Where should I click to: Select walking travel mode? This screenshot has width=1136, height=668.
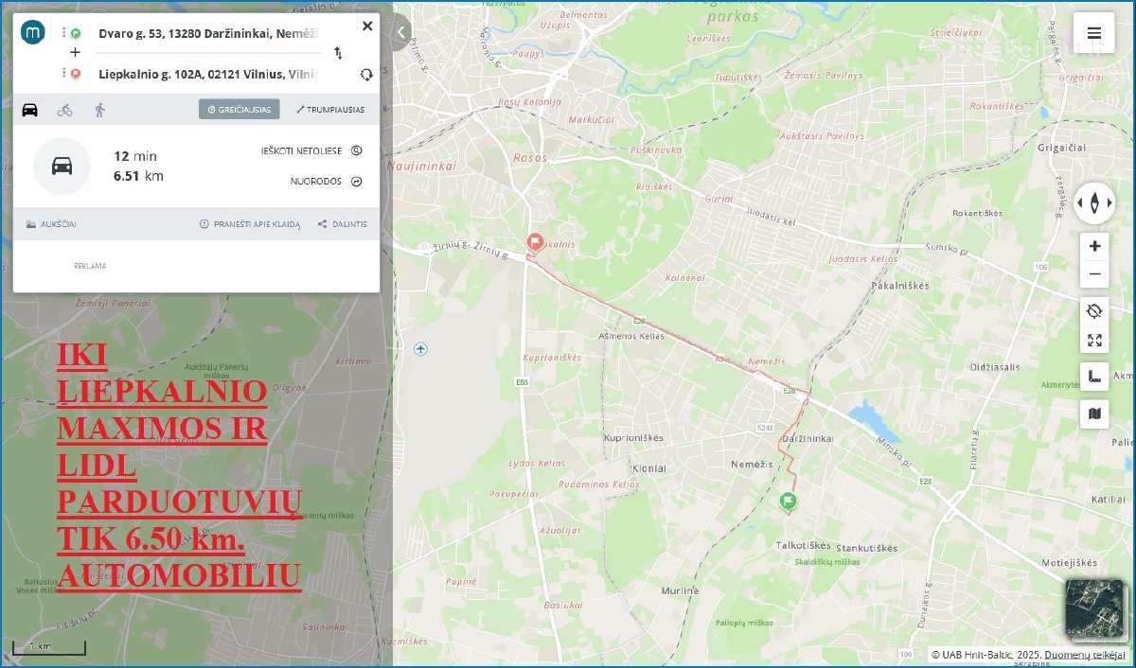point(99,110)
